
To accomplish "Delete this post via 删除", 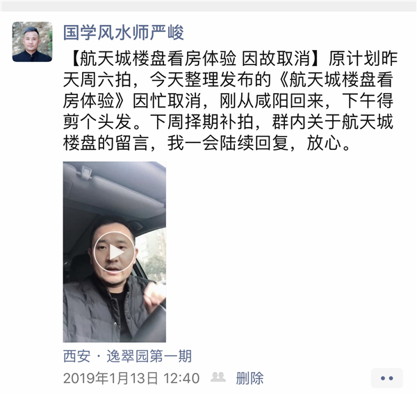I will point(250,378).
